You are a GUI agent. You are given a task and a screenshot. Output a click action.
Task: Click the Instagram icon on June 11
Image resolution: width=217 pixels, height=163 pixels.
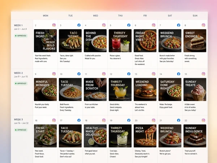point(104,74)
